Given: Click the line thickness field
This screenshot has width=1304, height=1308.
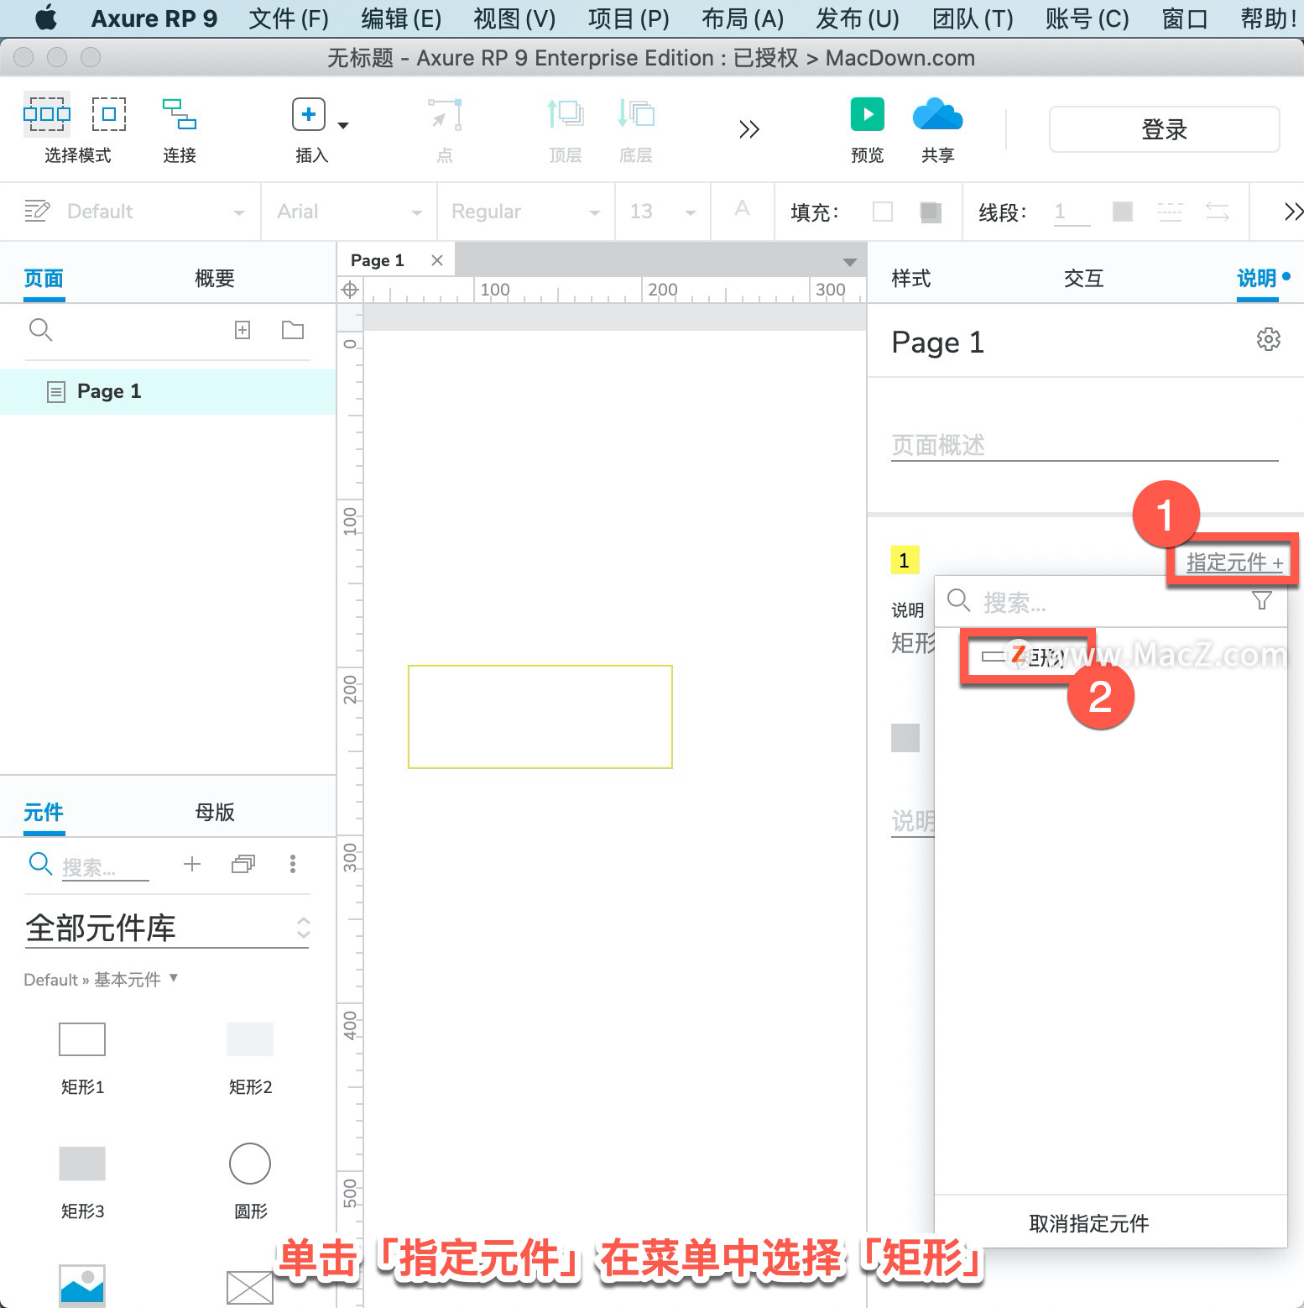Looking at the screenshot, I should point(1072,212).
